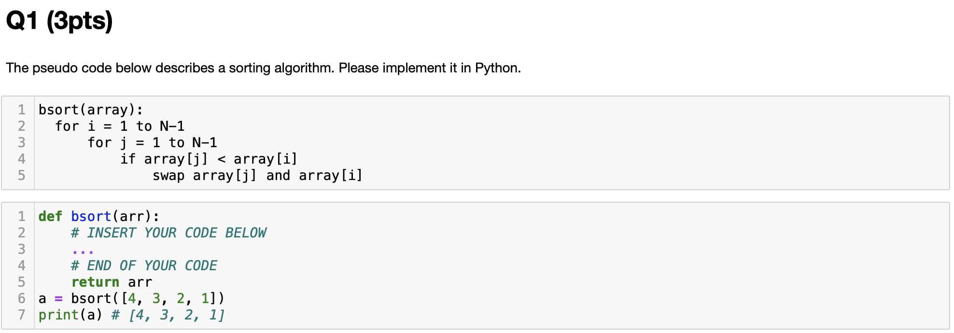Viewport: 954px width, 333px height.
Task: Click the pseudocode line "for i = 1 to N-1"
Action: coord(119,126)
